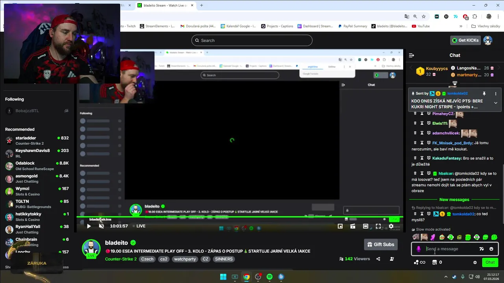The width and height of the screenshot is (504, 283).
Task: Open Kalendář Google bookmark
Action: [238, 26]
